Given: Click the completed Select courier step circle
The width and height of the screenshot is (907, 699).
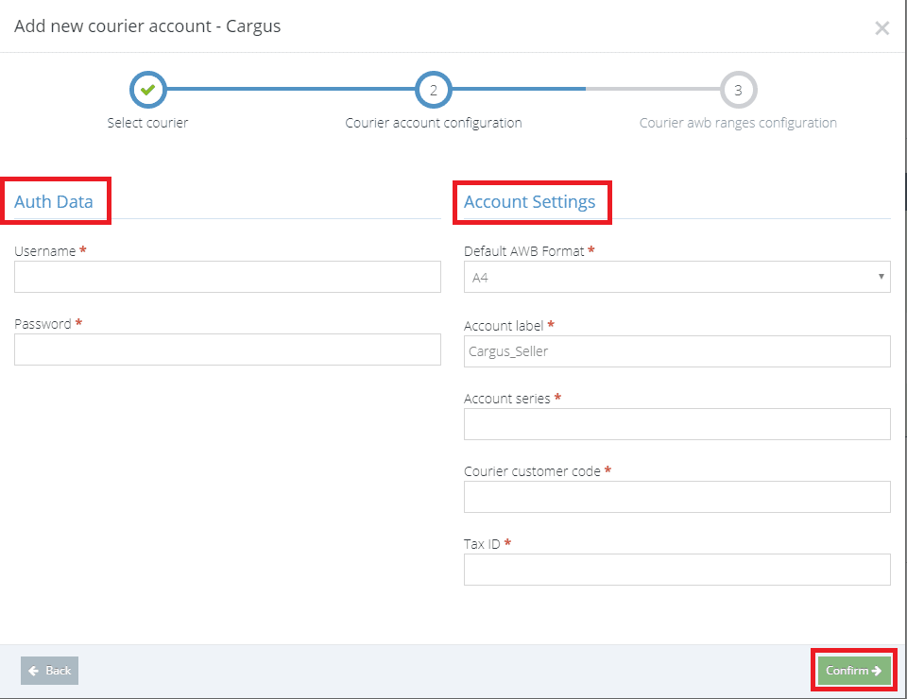Looking at the screenshot, I should 148,90.
